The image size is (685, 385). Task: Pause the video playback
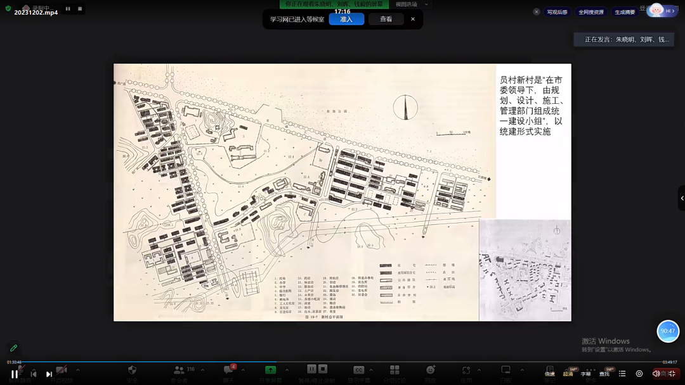14,374
